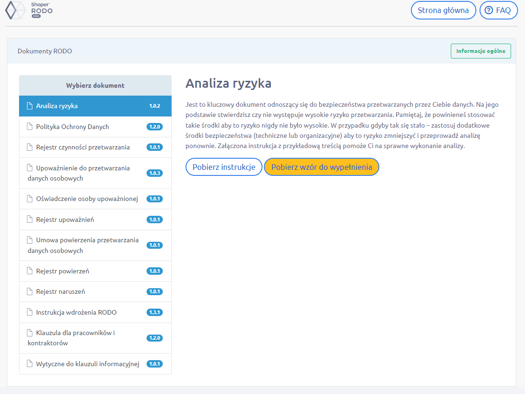Download instructions via Pobierz instrukcje
This screenshot has width=525, height=394.
pos(224,167)
